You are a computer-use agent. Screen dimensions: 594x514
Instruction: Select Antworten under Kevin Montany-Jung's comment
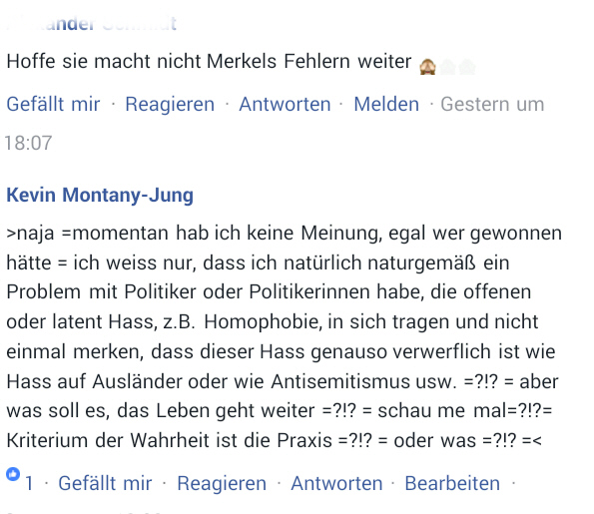[336, 483]
